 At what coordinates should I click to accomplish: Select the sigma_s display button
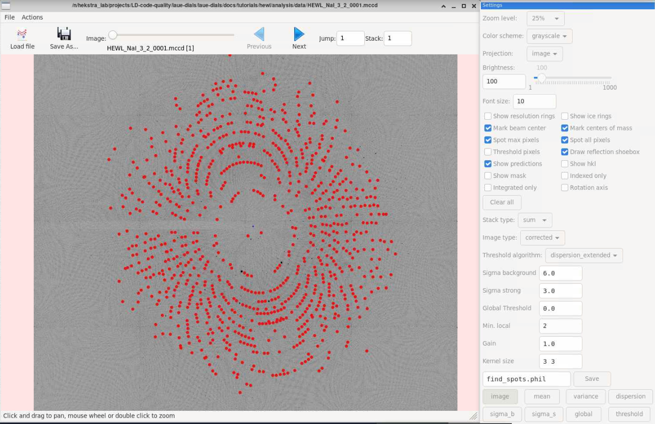tap(544, 414)
